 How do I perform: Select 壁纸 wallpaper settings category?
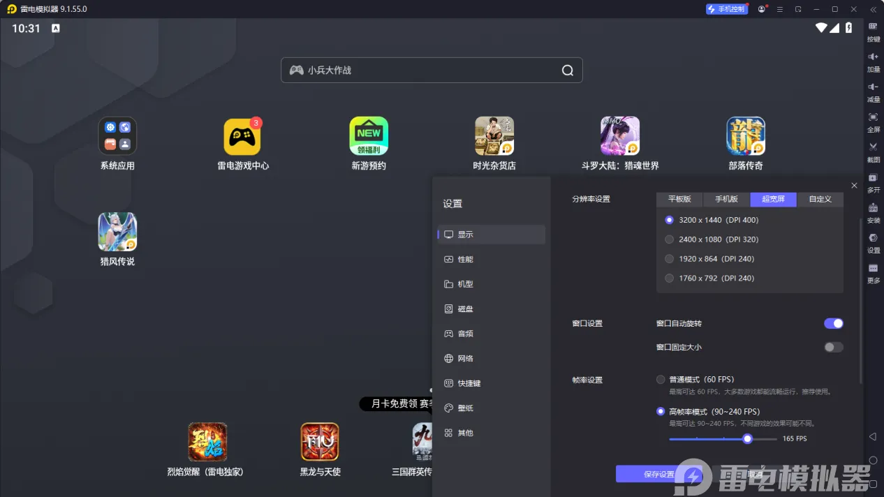pyautogui.click(x=492, y=408)
